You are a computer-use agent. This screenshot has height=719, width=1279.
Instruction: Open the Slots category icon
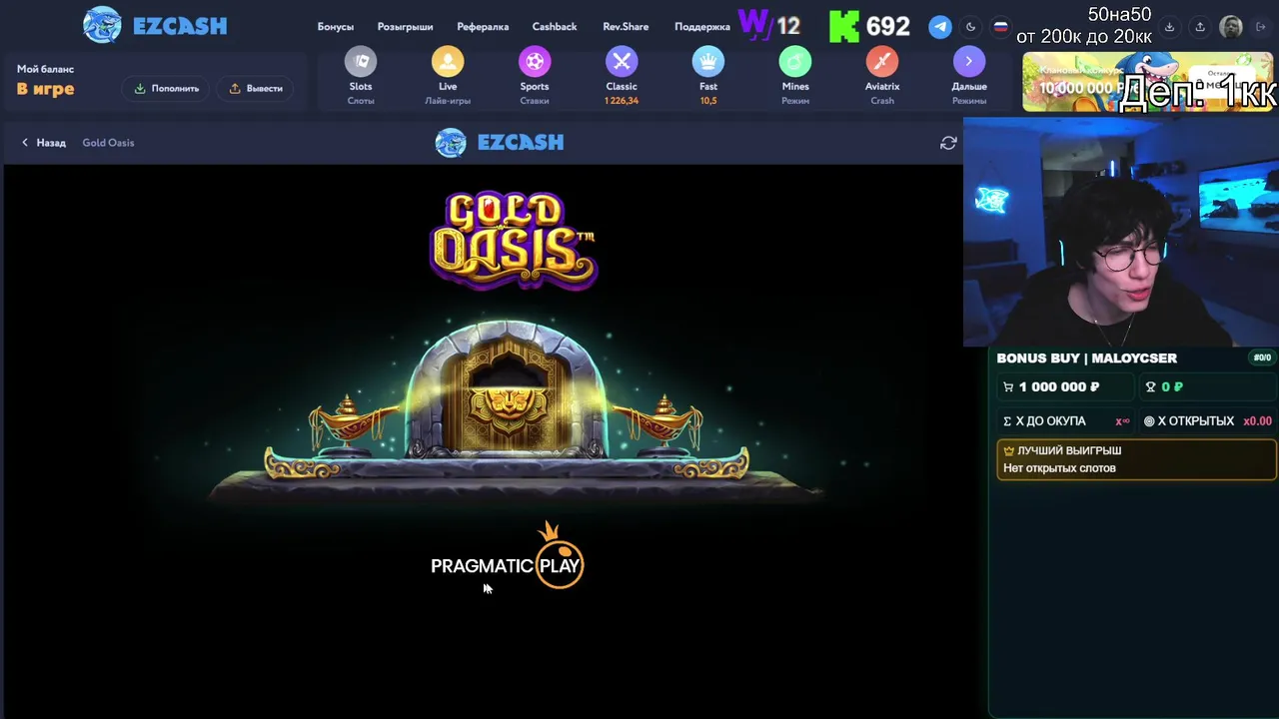coord(361,62)
